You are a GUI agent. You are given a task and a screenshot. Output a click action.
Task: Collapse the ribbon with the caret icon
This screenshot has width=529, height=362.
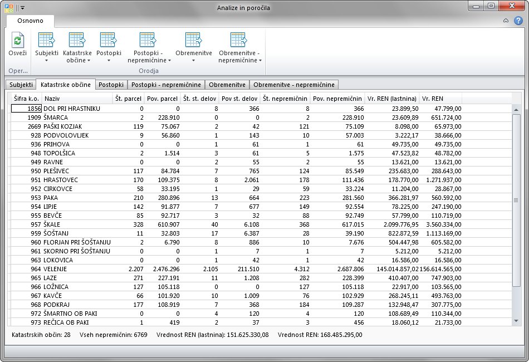point(506,21)
